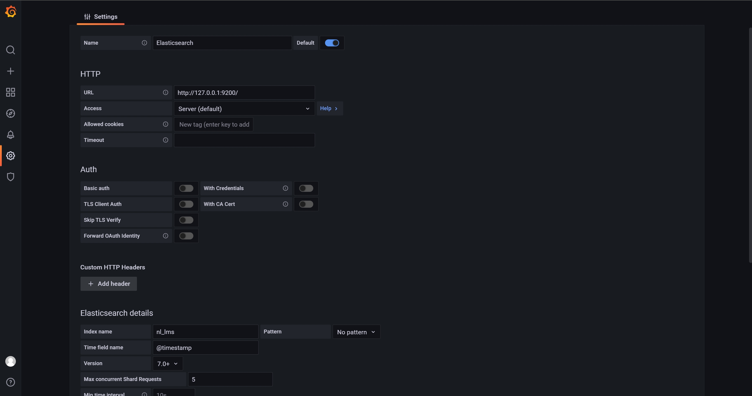
Task: Open the Alerting bell icon in sidebar
Action: coord(11,135)
